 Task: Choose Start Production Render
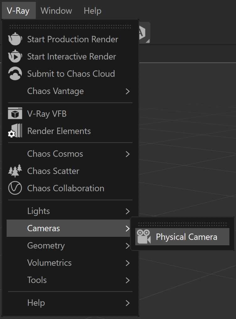[x=69, y=39]
